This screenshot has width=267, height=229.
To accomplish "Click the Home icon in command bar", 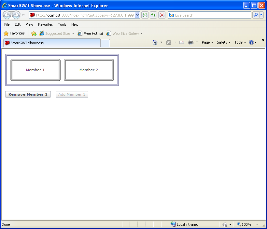I will coord(155,42).
